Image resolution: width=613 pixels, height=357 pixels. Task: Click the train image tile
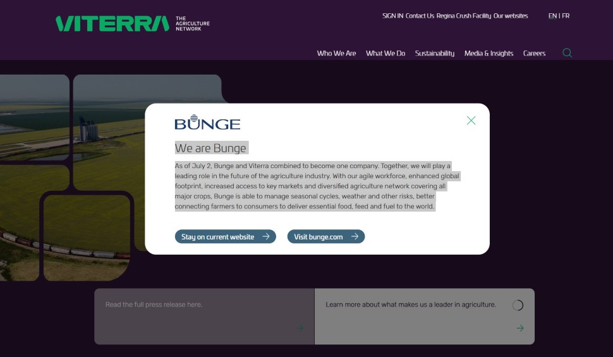tap(87, 238)
